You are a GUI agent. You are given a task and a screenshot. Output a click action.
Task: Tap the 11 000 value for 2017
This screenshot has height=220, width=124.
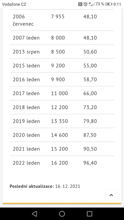60,93
